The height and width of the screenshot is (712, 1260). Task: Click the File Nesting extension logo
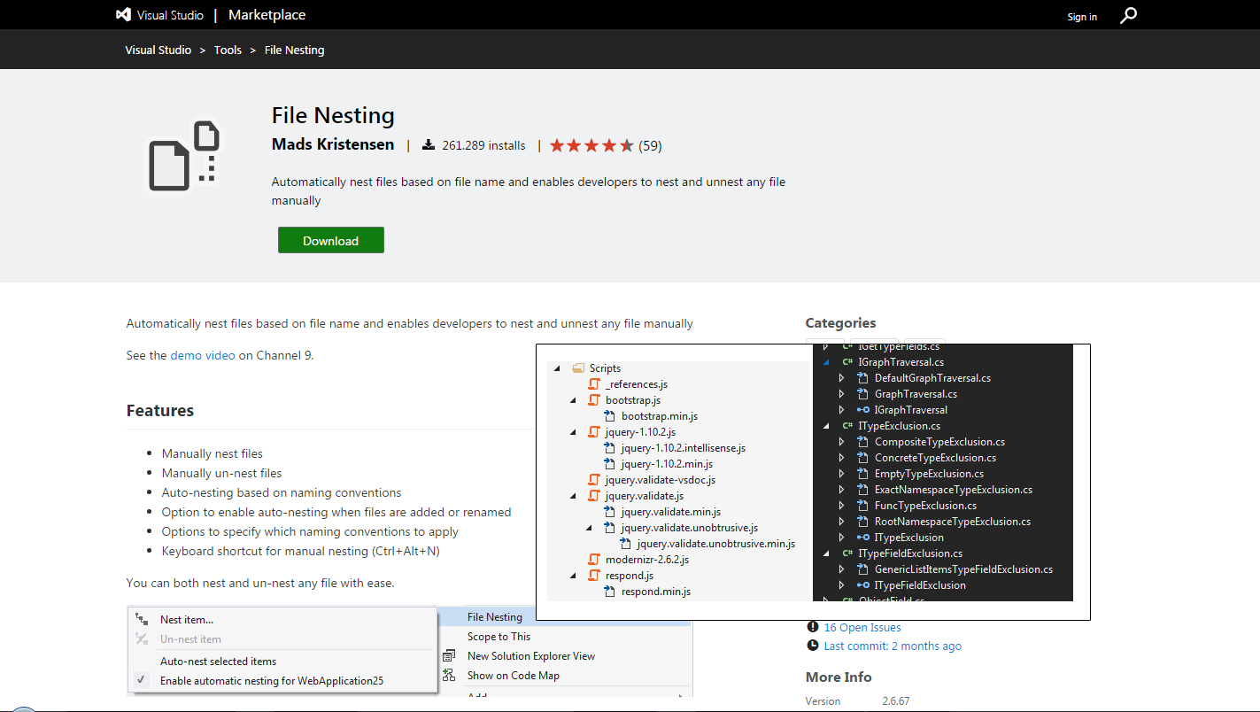183,156
